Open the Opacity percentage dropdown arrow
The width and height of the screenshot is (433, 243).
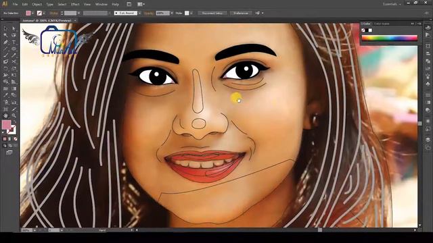tap(172, 13)
